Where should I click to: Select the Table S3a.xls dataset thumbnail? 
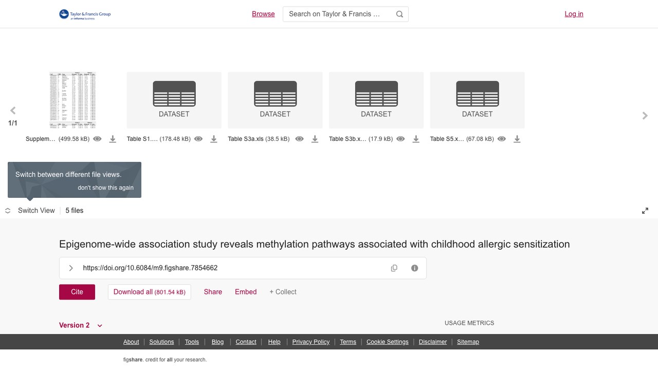point(275,100)
